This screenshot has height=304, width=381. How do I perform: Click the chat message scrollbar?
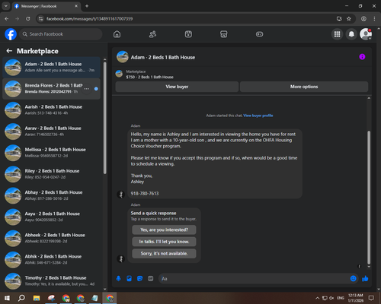[x=369, y=198]
